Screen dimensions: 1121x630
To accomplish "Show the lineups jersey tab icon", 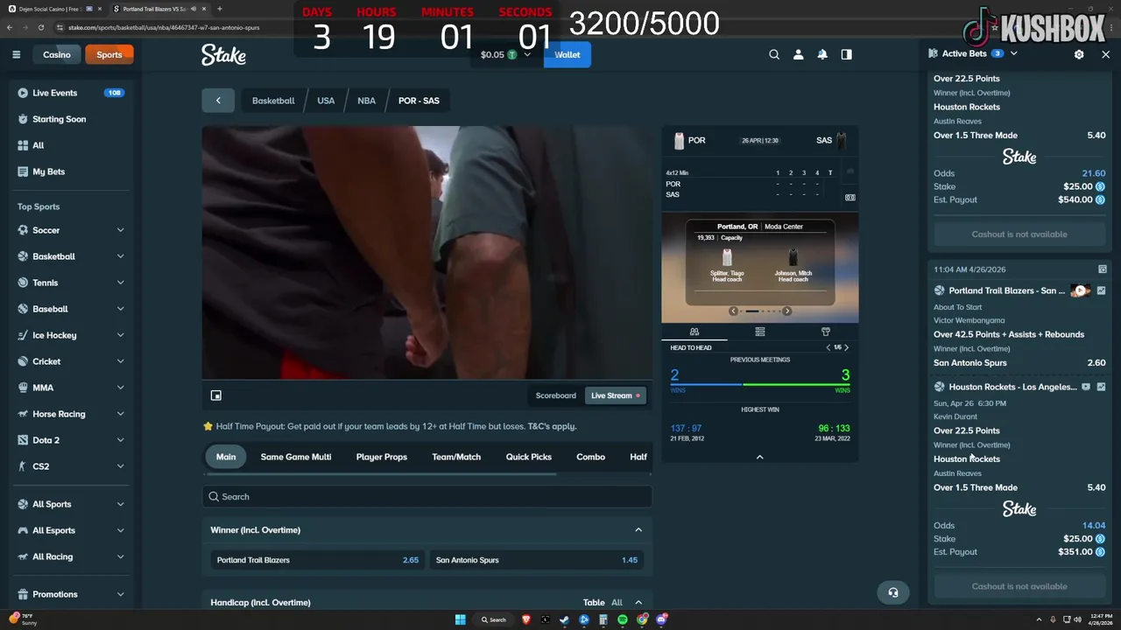I will 825,332.
